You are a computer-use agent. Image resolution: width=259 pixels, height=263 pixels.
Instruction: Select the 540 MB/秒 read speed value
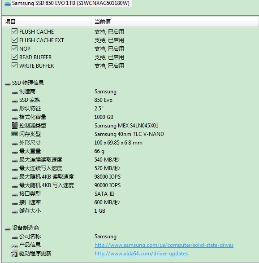(x=107, y=159)
